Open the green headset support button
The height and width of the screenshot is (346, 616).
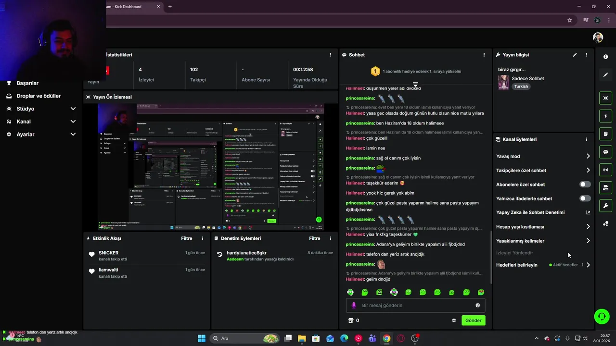point(602,316)
